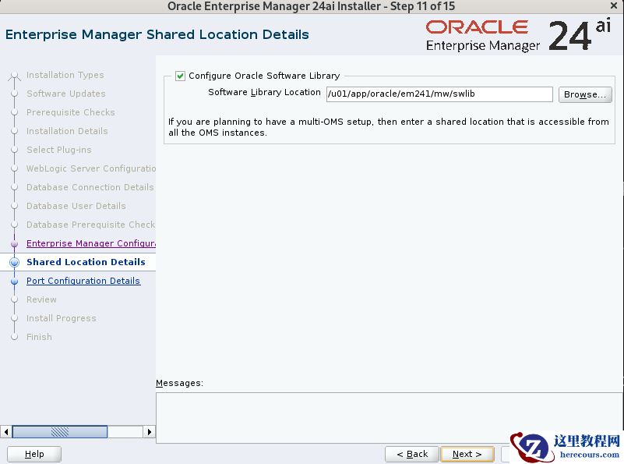Image resolution: width=624 pixels, height=464 pixels.
Task: Select Shared Location Details step
Action: click(86, 262)
